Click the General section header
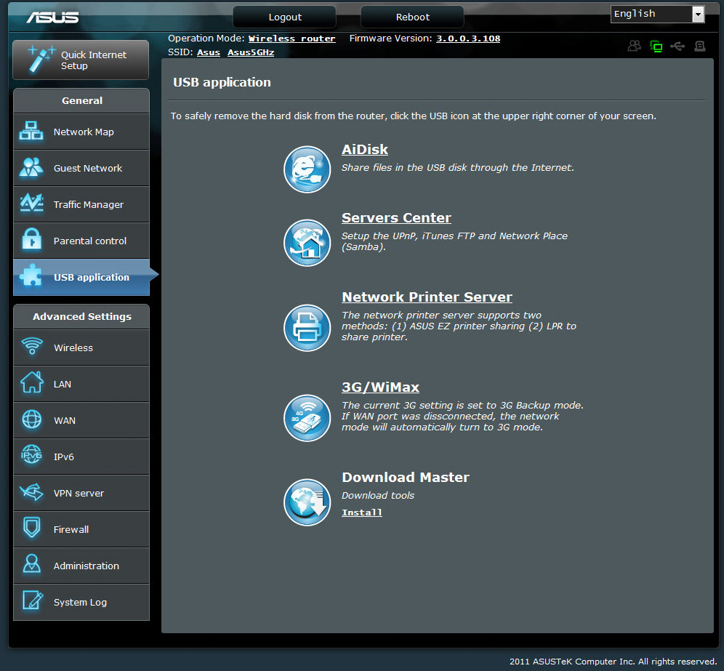 pyautogui.click(x=81, y=100)
